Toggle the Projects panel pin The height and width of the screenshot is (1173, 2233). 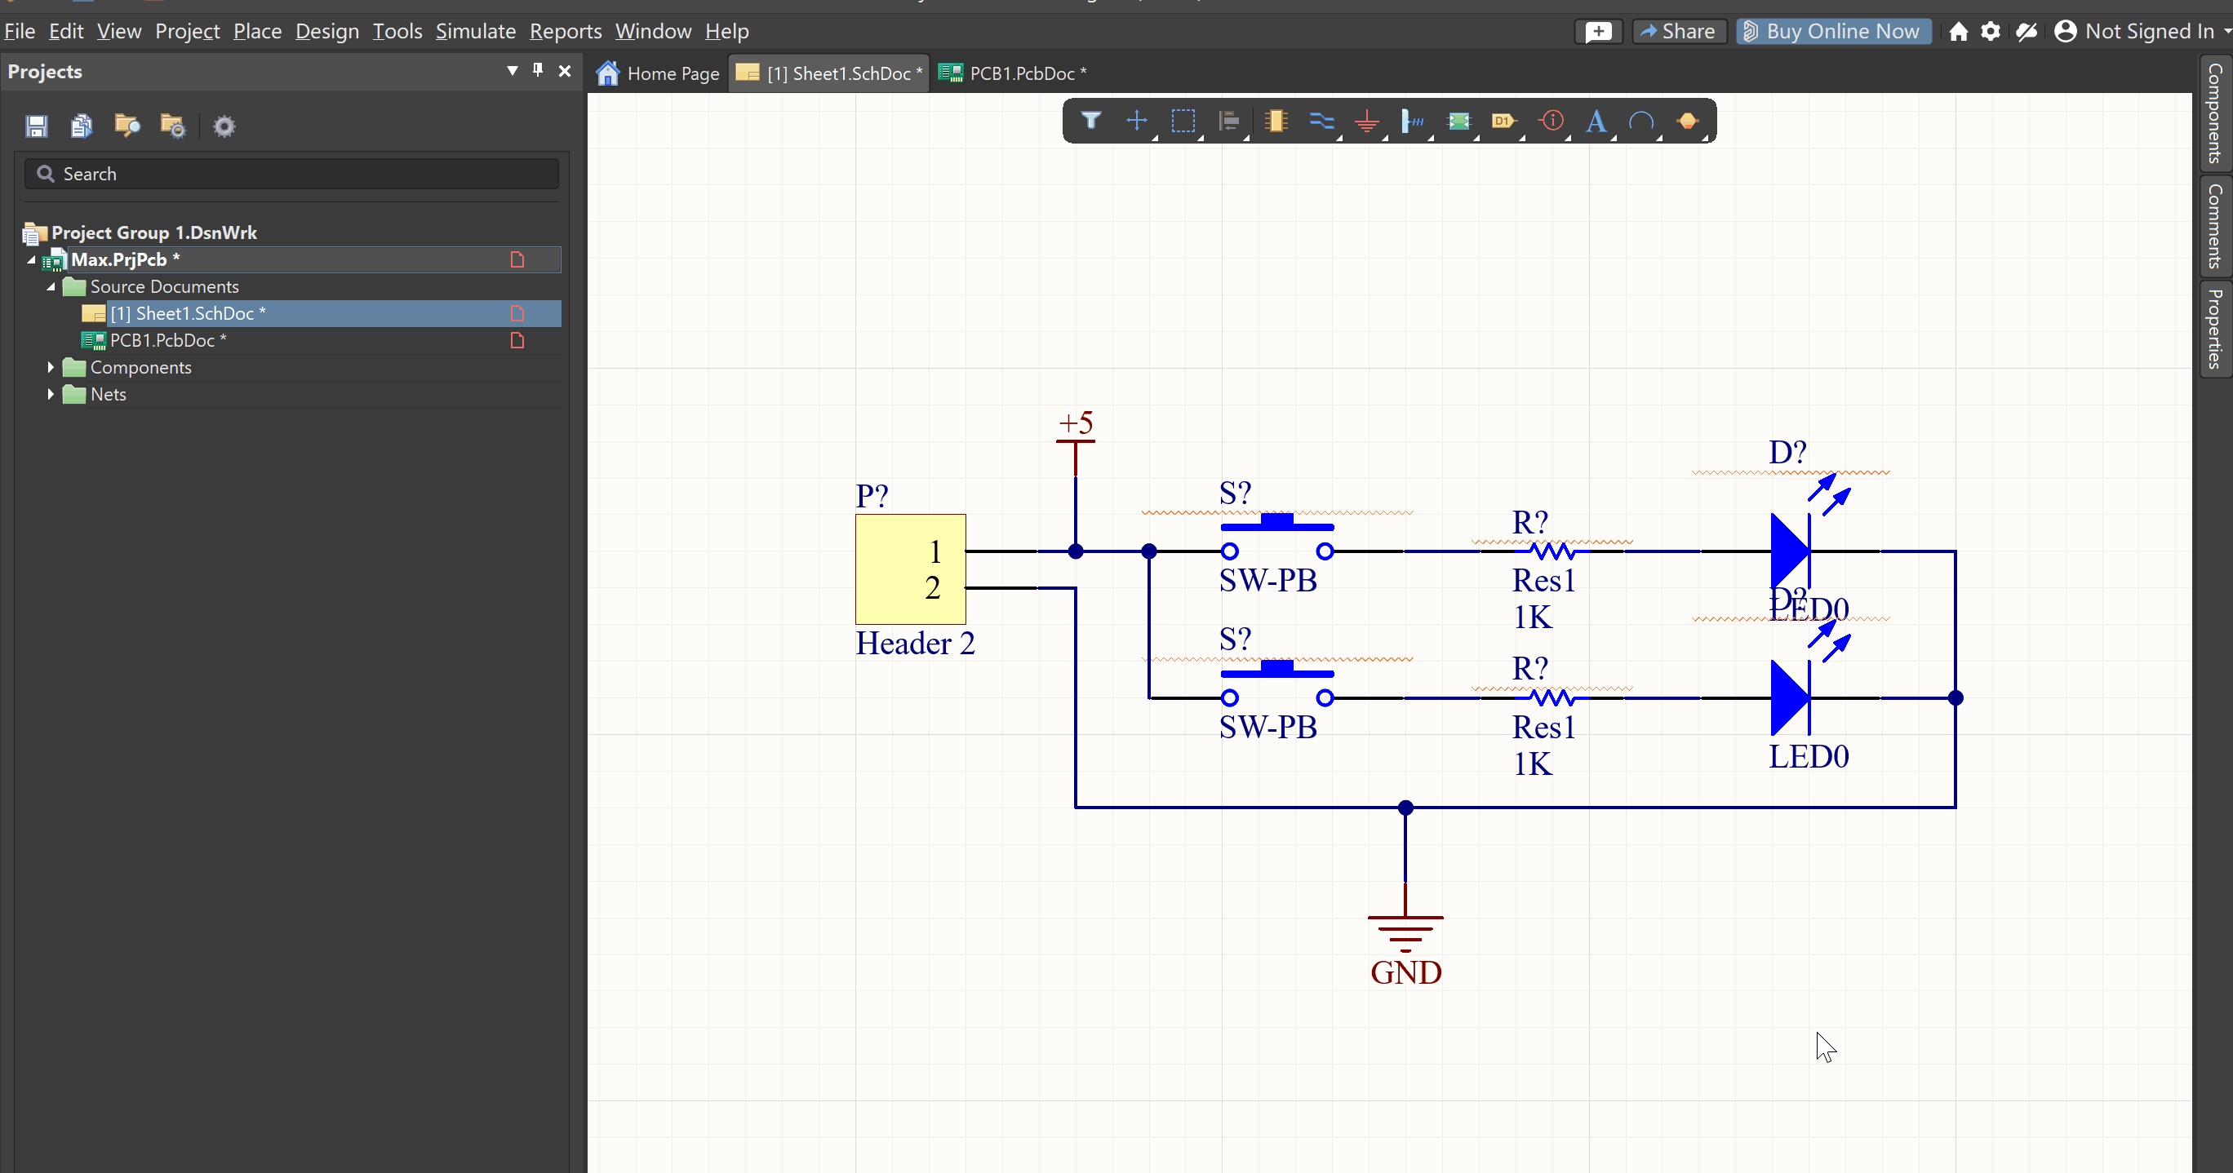(538, 70)
